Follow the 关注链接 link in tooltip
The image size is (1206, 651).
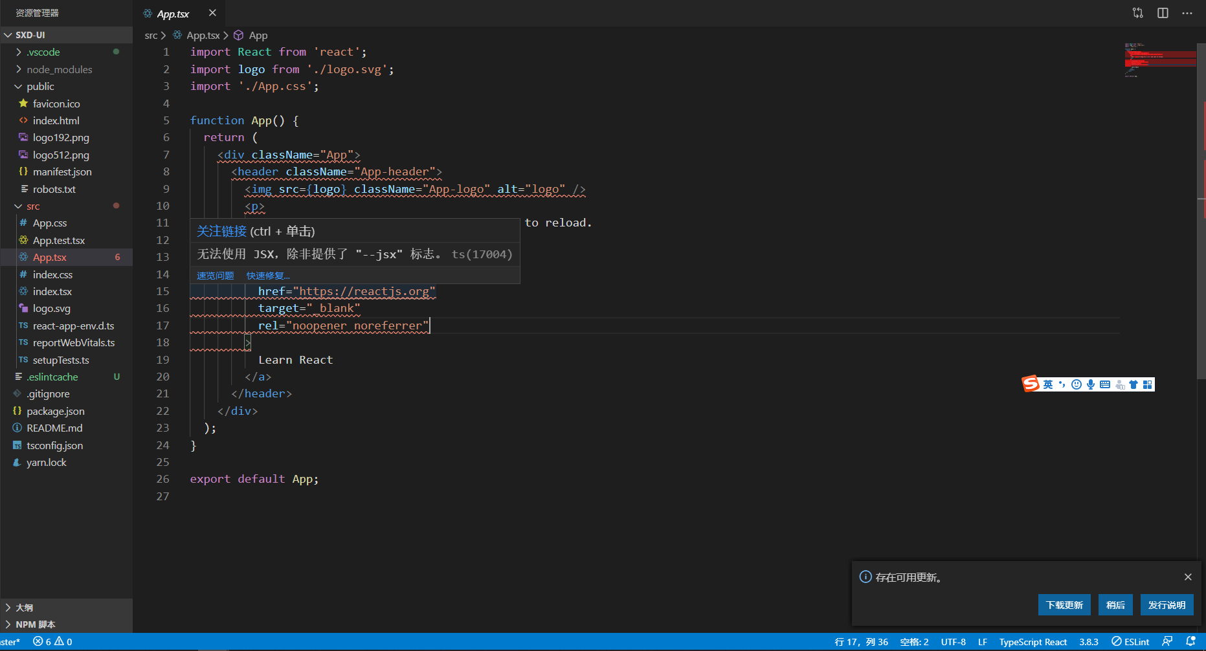221,232
